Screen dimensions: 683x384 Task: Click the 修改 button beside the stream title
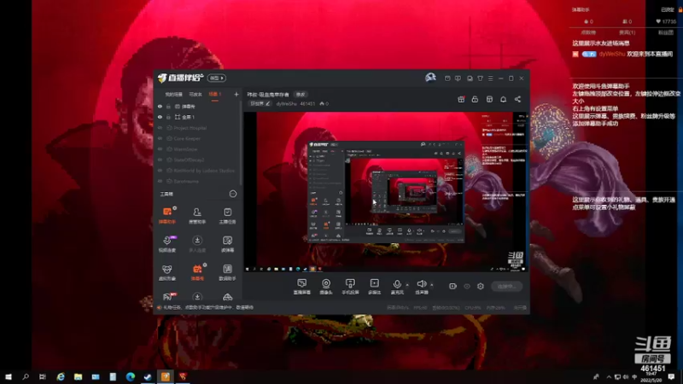tap(301, 95)
